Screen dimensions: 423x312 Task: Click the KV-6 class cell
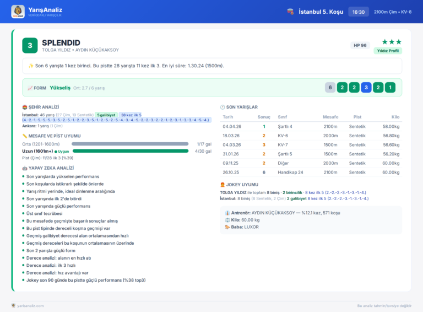(283, 136)
